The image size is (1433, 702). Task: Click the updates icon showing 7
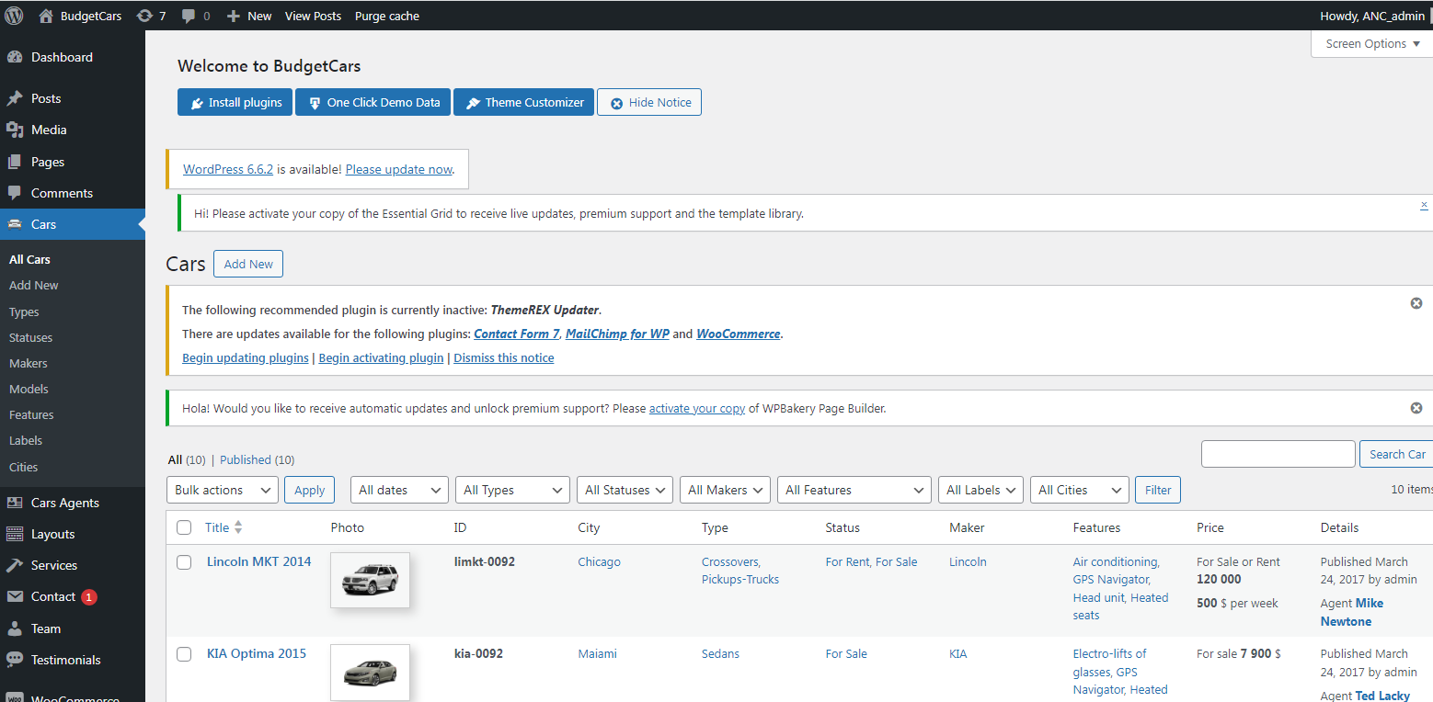145,16
